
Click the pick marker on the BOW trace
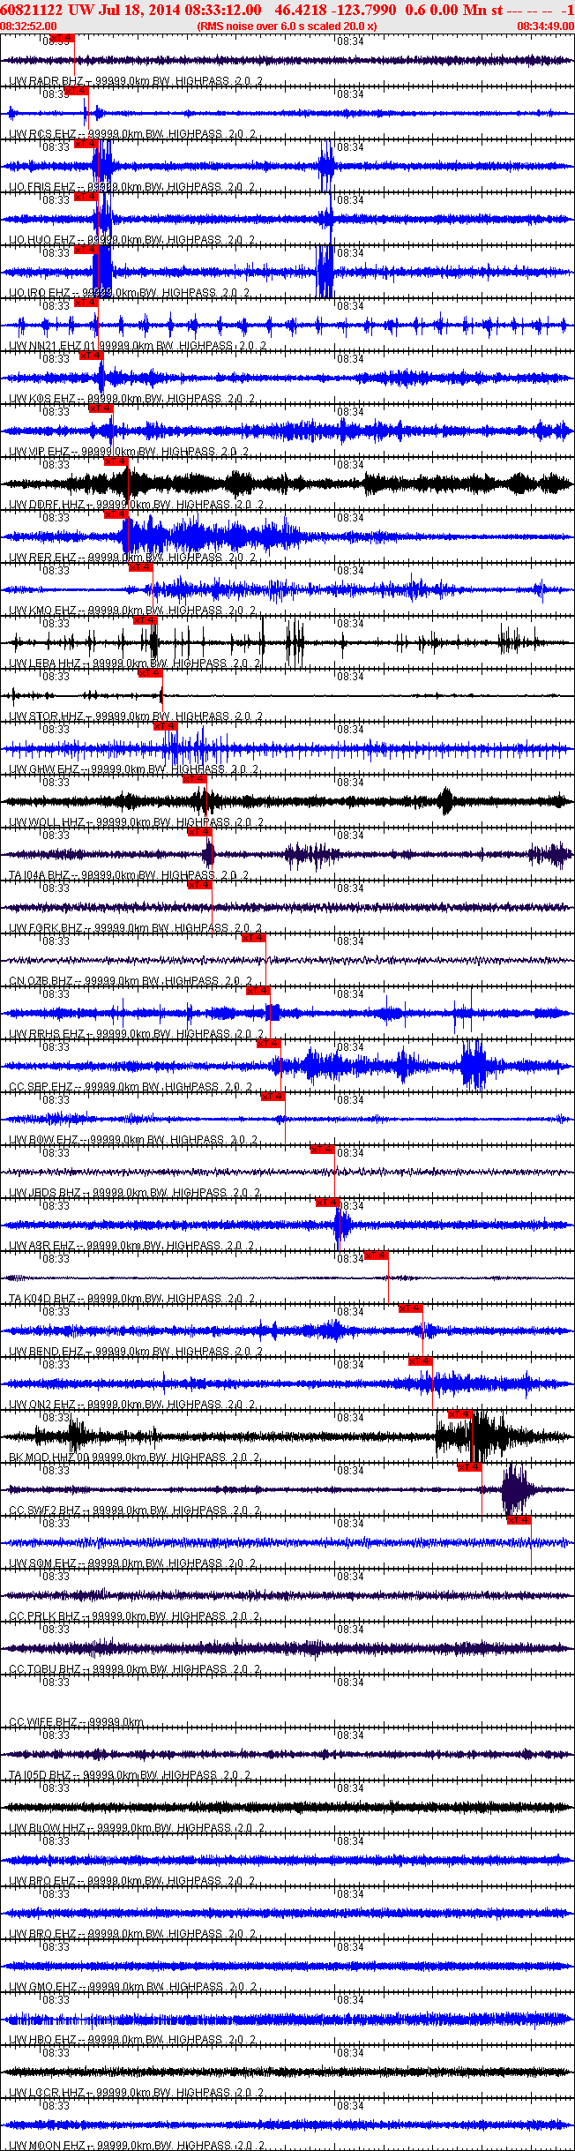[273, 1097]
